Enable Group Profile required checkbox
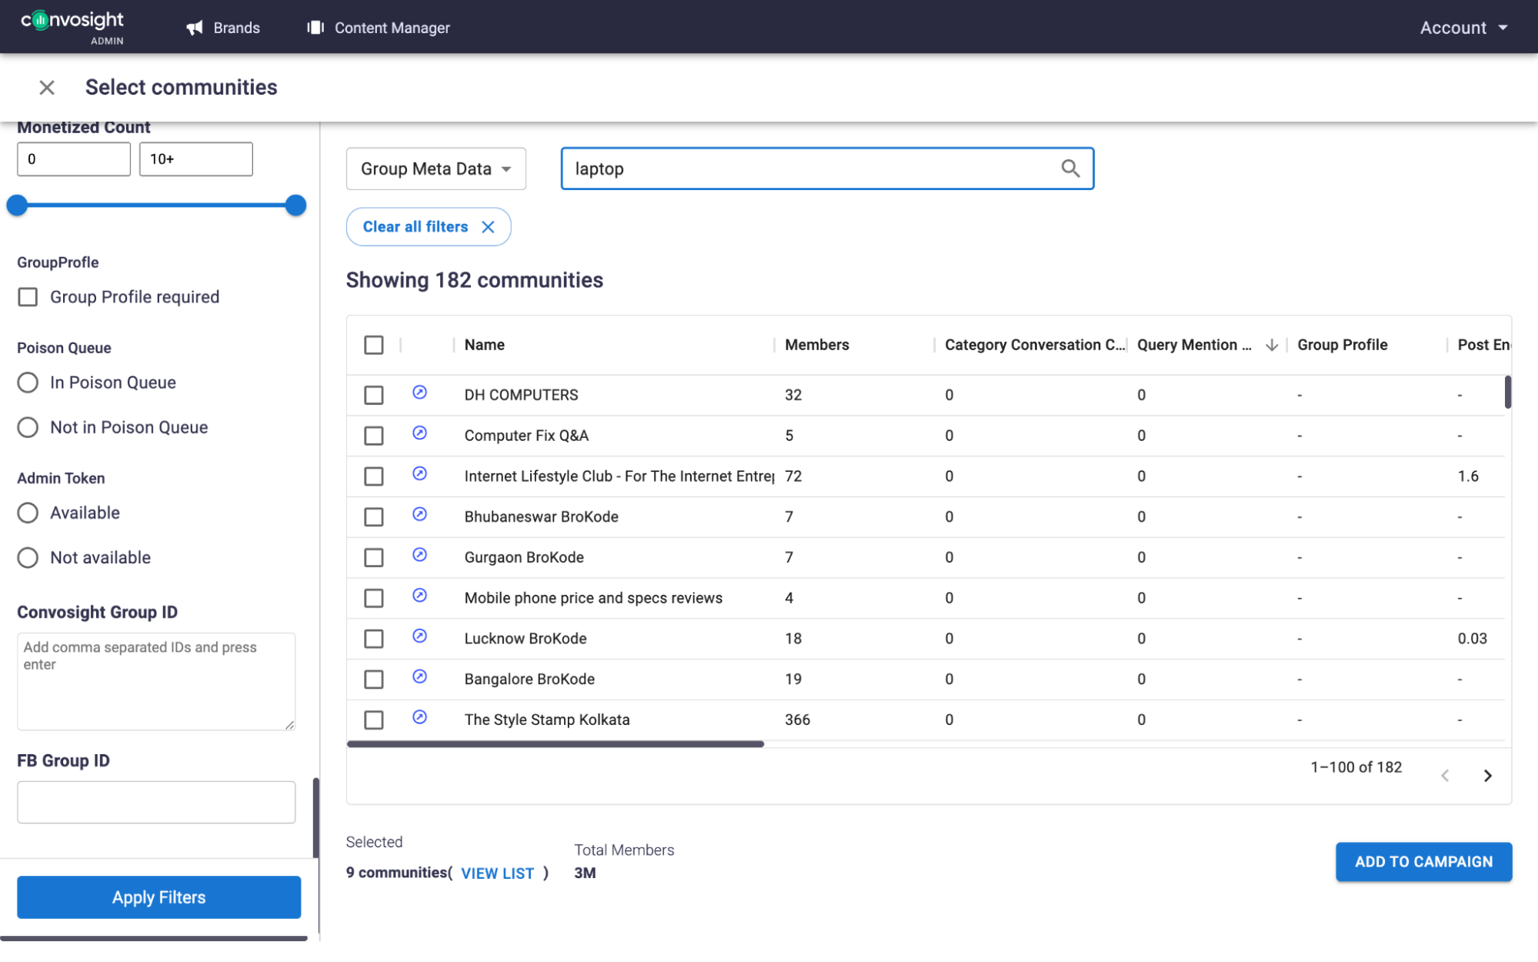Screen dimensions: 1538x962 pos(28,297)
